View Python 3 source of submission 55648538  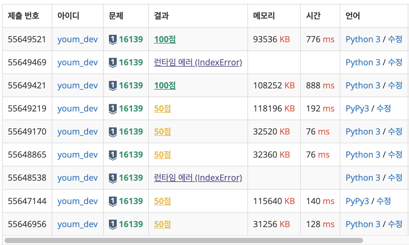tap(363, 178)
